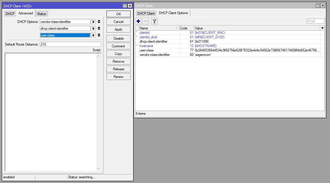The image size is (330, 183).
Task: Click the 'enabled' status text
Action: pos(9,177)
